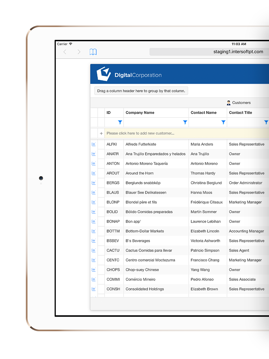Expand the ALFKI row
This screenshot has width=269, height=359.
tap(94, 144)
